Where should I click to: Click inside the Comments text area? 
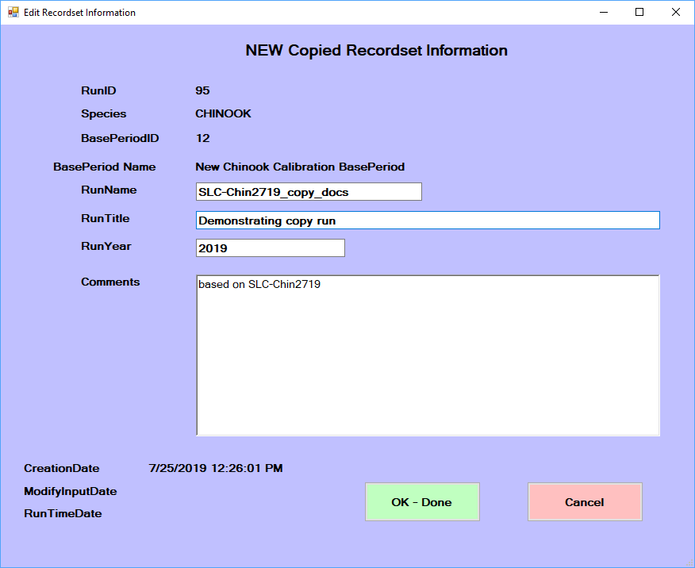pyautogui.click(x=428, y=355)
